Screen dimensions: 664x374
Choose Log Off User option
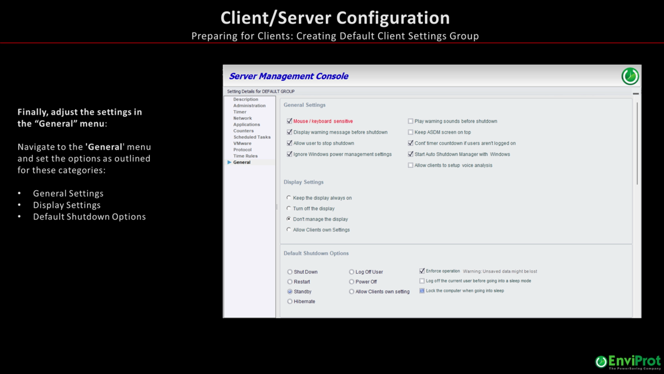pos(352,272)
